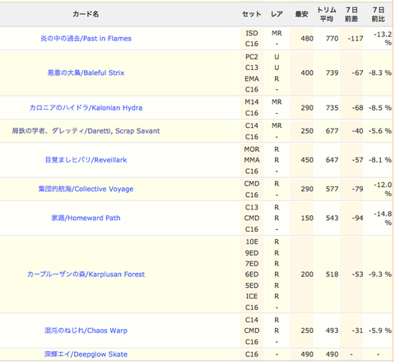The image size is (395, 362).
Task: Open the Homeward Path card link
Action: click(x=86, y=218)
